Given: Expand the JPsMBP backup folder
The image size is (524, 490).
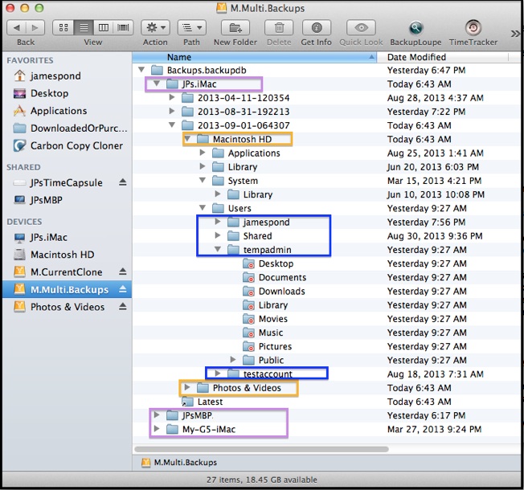Looking at the screenshot, I should [157, 415].
